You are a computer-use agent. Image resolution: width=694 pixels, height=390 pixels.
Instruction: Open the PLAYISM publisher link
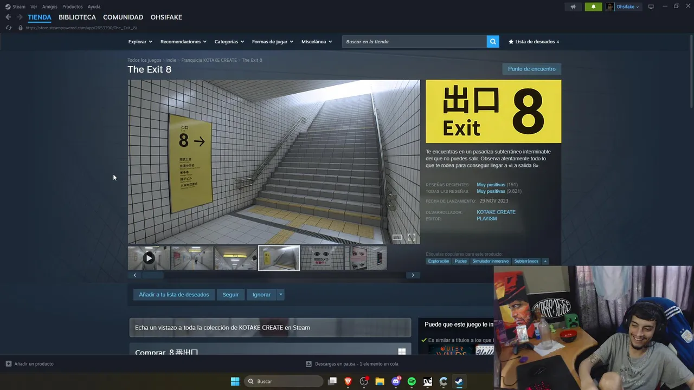tap(486, 219)
